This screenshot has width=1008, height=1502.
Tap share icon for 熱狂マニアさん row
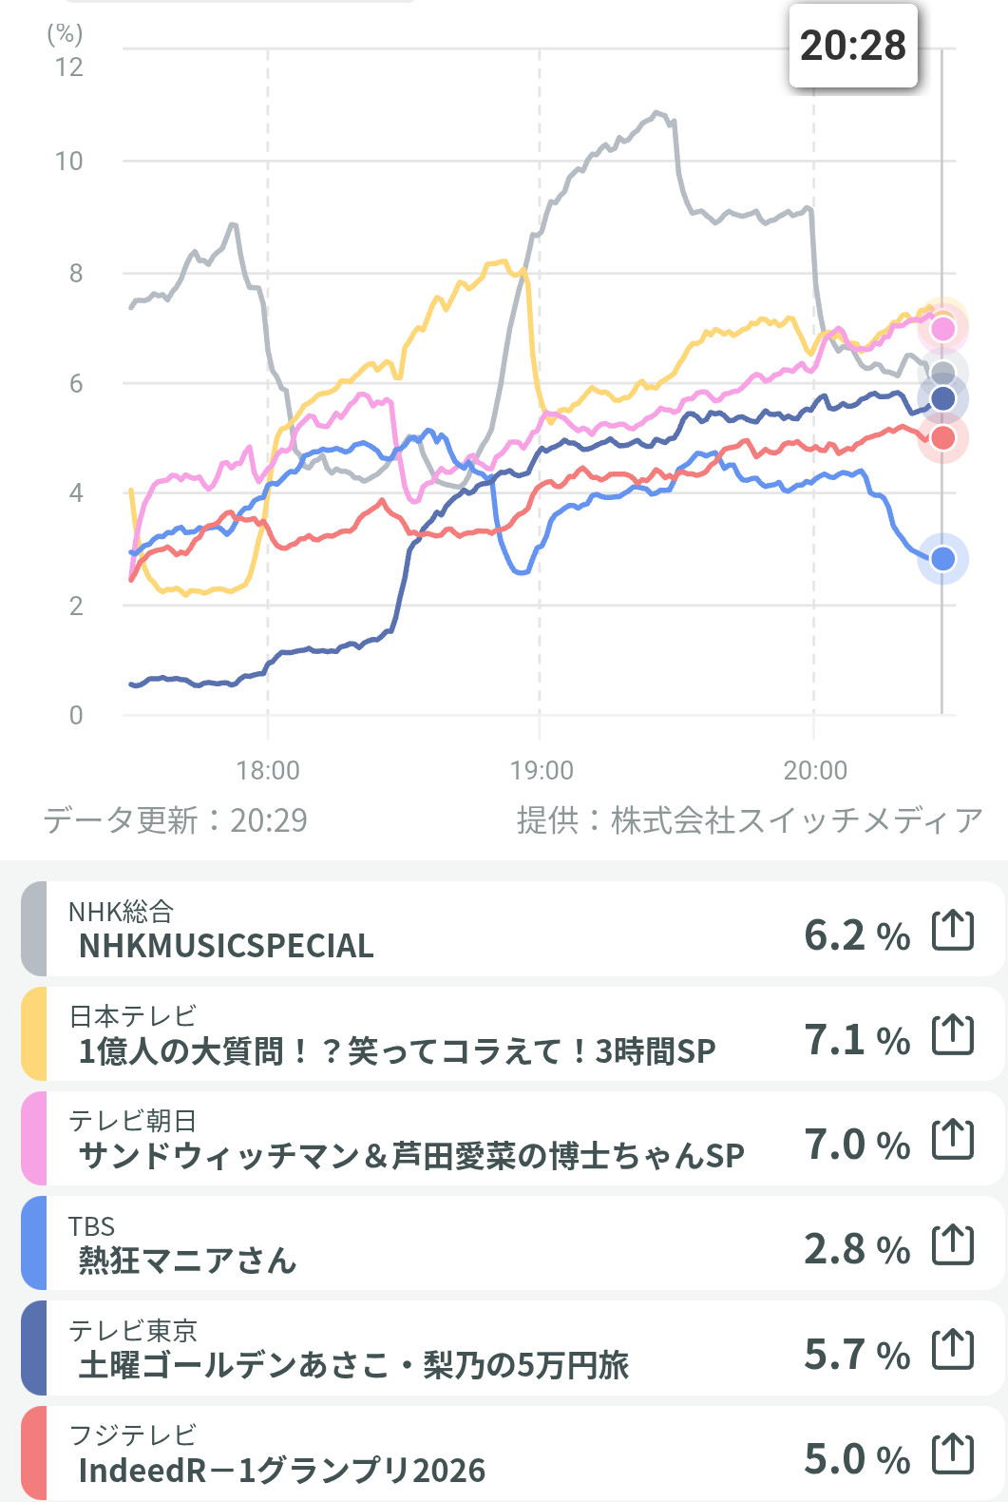[953, 1244]
